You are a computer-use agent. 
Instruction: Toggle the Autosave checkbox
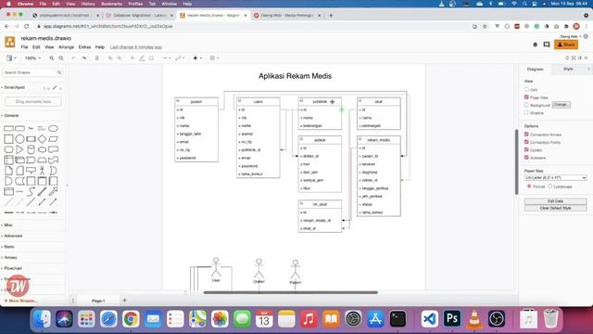(x=526, y=158)
